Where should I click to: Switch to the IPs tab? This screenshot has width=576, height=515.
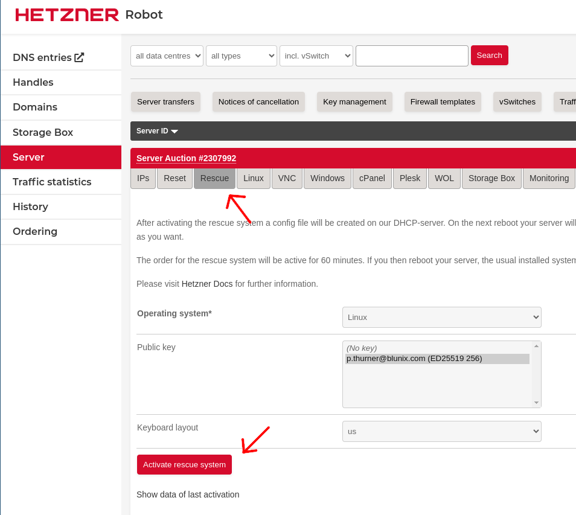(142, 178)
